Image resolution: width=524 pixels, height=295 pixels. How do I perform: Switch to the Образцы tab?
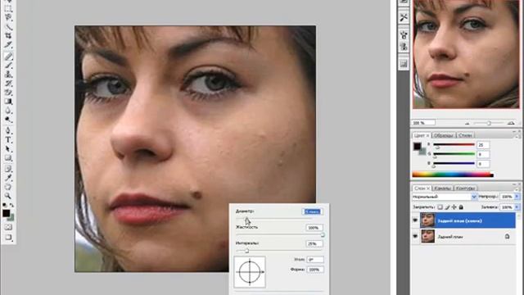[x=444, y=135]
